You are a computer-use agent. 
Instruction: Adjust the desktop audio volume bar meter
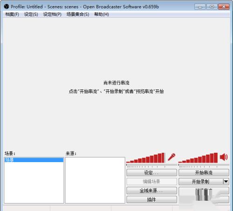pos(198,158)
